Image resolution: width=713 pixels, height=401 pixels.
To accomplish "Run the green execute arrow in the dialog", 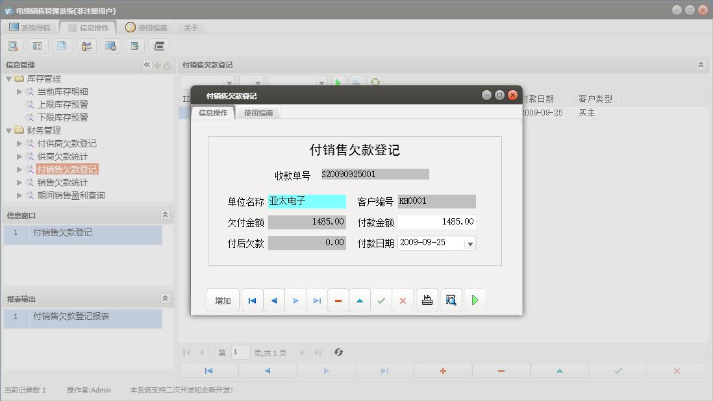I will [x=475, y=300].
